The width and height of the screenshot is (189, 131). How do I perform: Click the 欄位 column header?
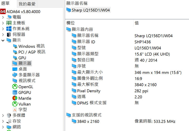click(71, 23)
